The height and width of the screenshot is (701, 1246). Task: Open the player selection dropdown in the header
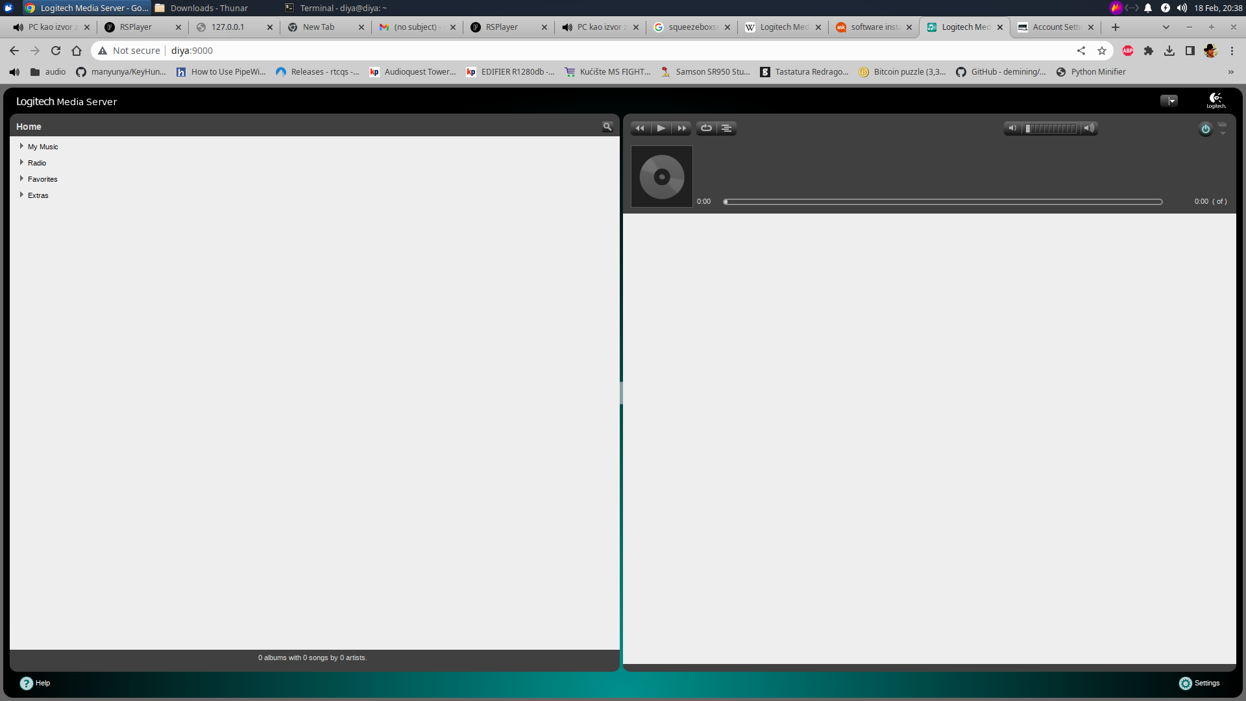click(1169, 101)
